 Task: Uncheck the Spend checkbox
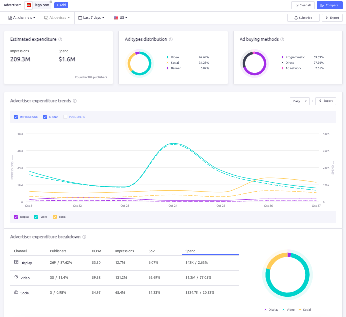45,117
